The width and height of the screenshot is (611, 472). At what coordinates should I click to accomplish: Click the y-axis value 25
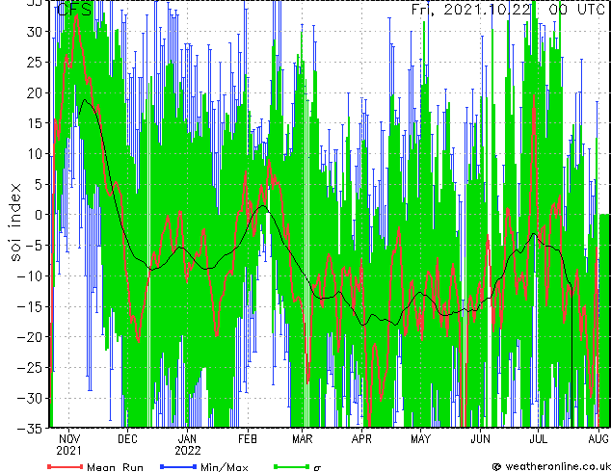[33, 62]
